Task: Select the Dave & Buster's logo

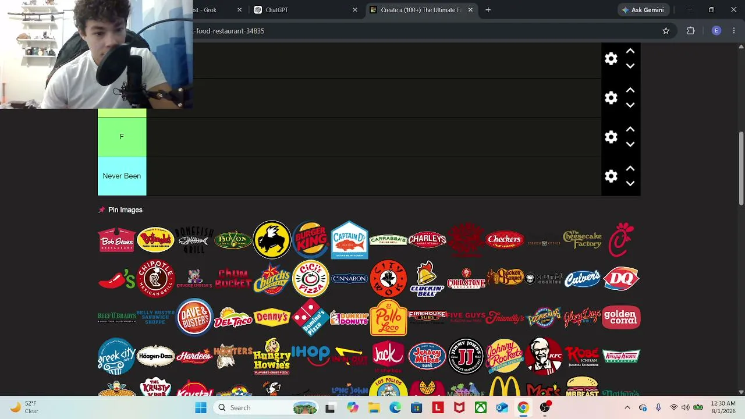Action: tap(194, 317)
